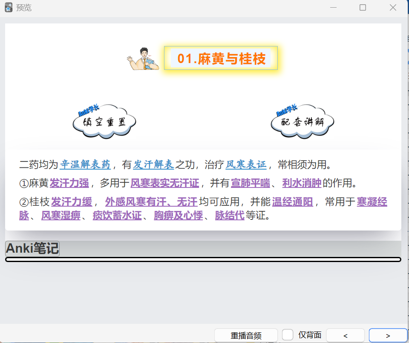409x343 pixels.
Task: Click cloze answer 胸痹及心悸
Action: tap(179, 216)
